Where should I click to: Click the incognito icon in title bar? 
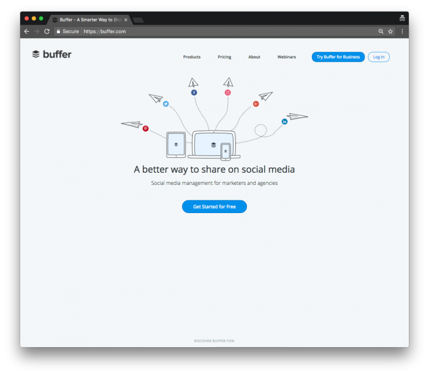[x=402, y=18]
